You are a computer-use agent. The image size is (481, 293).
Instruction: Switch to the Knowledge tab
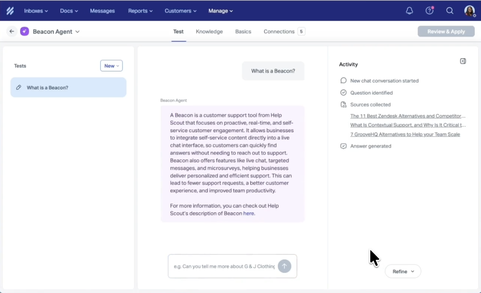tap(209, 31)
